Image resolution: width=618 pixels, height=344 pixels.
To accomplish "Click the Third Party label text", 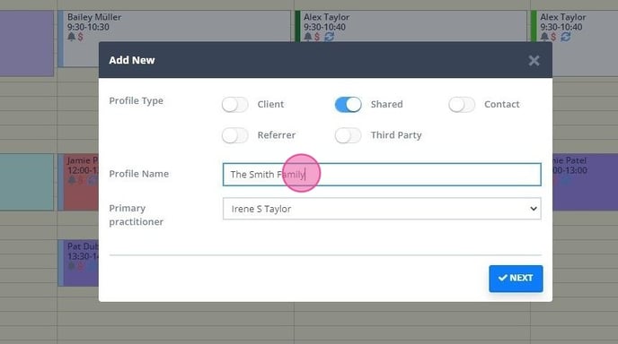I will point(396,135).
